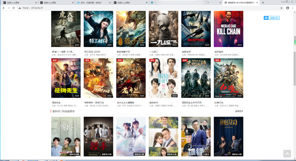Click the back-to-top arrow button

pyautogui.click(x=287, y=153)
